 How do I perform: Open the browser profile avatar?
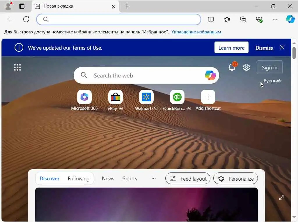(x=8, y=6)
